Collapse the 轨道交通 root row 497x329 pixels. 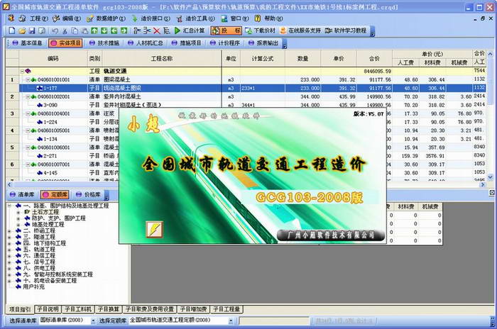[x=22, y=71]
